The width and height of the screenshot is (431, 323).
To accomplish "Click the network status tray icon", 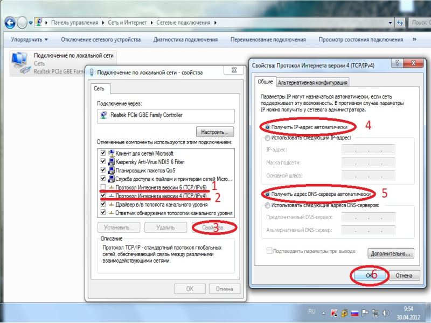I will click(376, 313).
